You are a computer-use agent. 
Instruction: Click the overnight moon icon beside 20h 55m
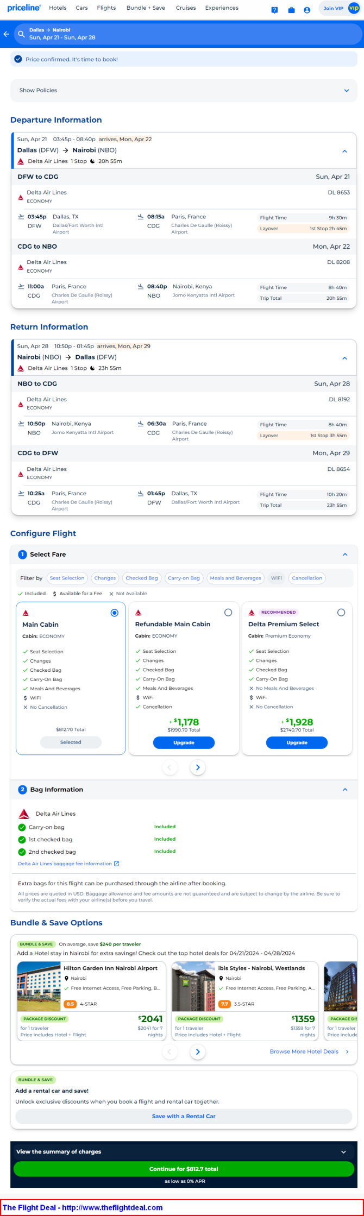93,161
